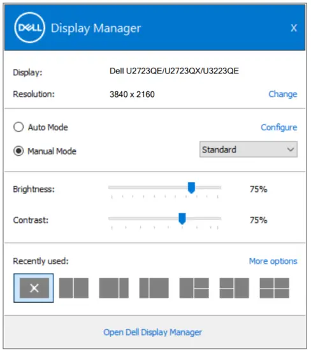Select Manual Mode radio button
Image resolution: width=311 pixels, height=351 pixels.
18,151
